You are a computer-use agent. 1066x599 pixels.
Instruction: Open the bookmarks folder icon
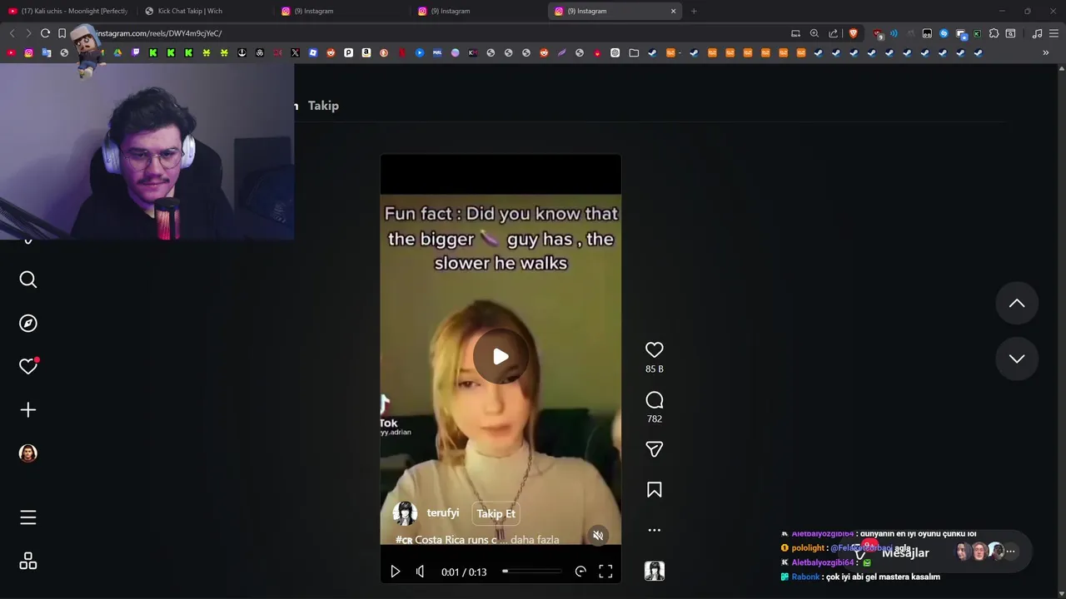click(x=634, y=52)
